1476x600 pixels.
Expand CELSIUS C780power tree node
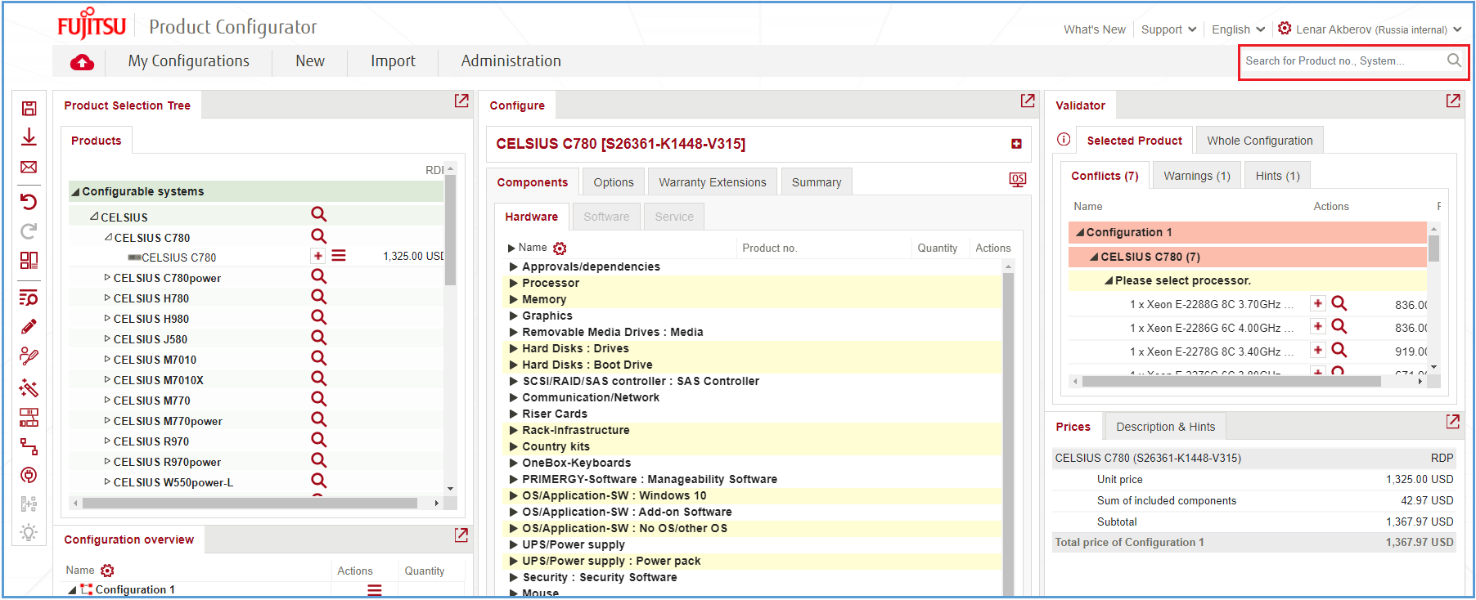click(107, 278)
